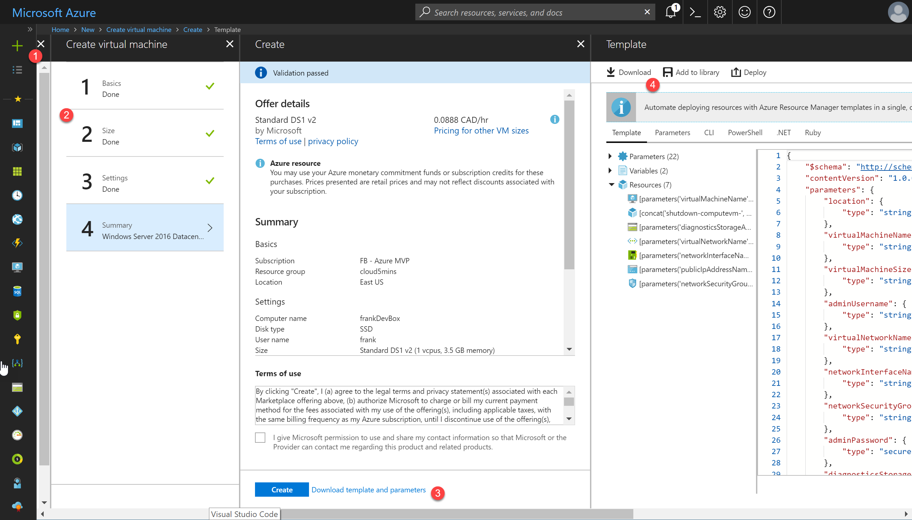Open the Key vaults key icon

coord(17,339)
